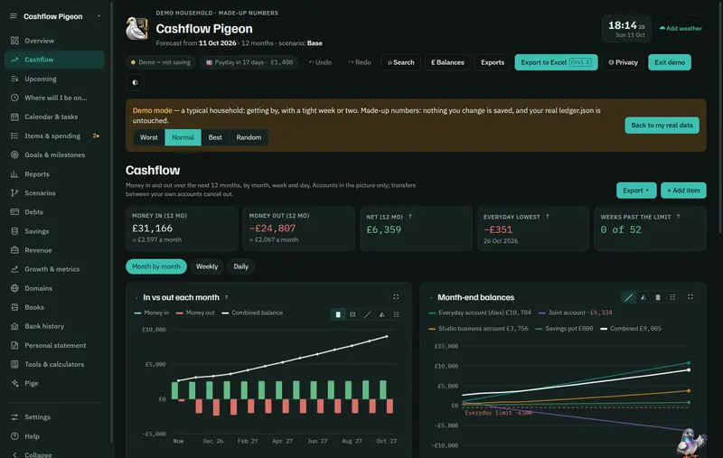Screen dimensions: 723x458
Task: Open the Revenue briefcase icon
Action: (14, 250)
